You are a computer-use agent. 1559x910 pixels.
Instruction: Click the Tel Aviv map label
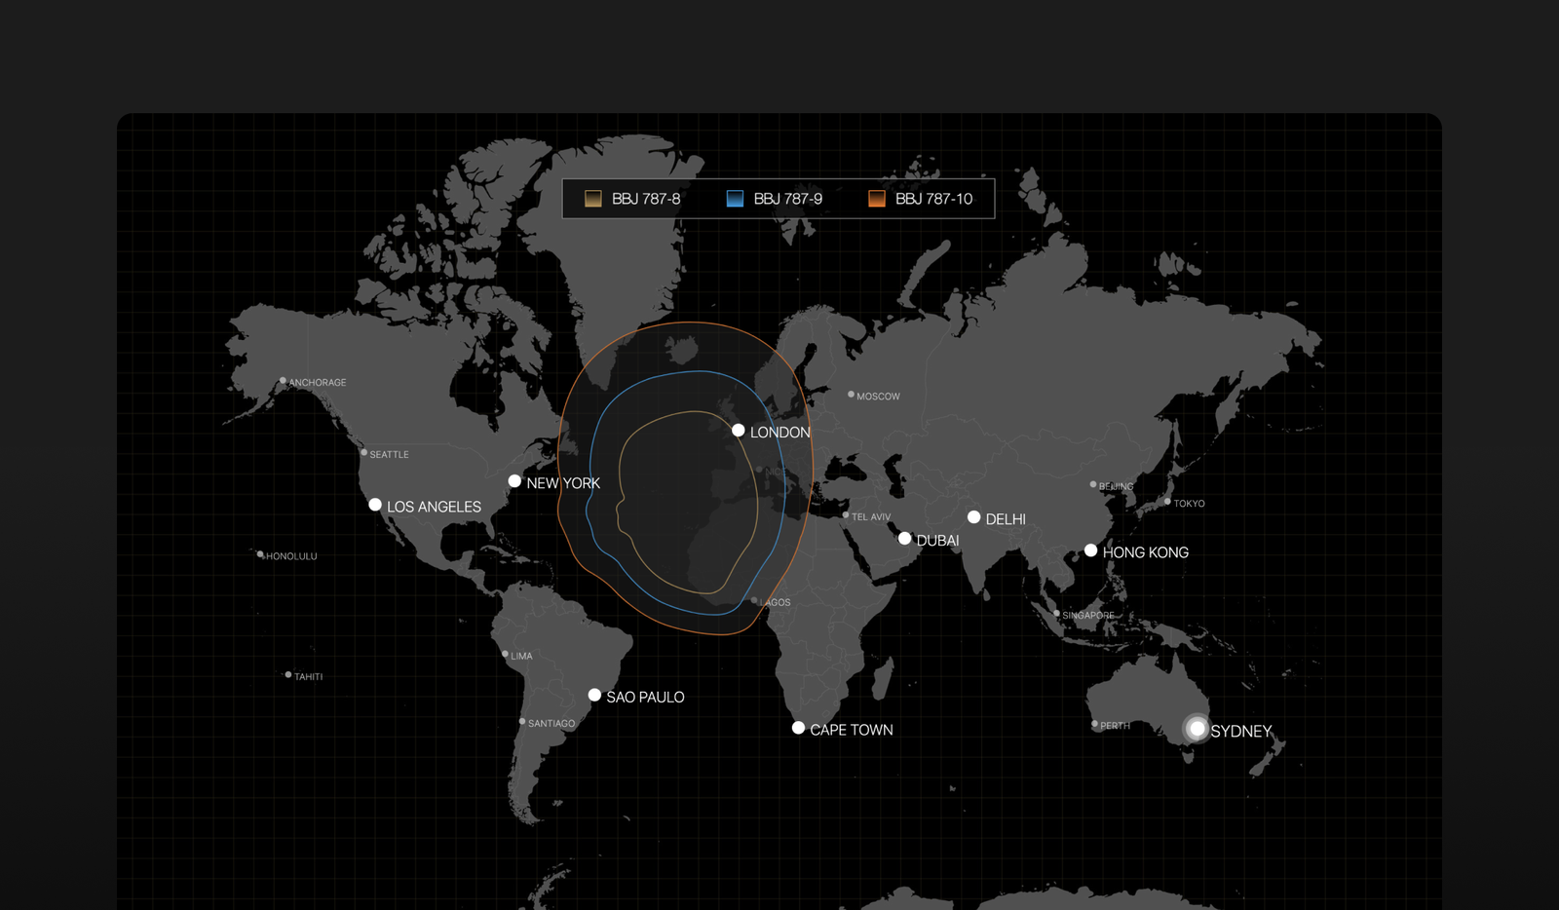871,517
